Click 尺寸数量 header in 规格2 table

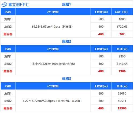coord(53,49)
